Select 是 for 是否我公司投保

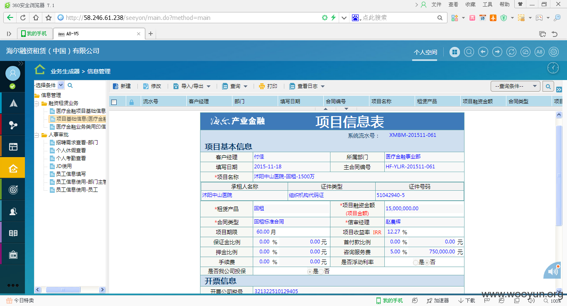click(x=310, y=272)
